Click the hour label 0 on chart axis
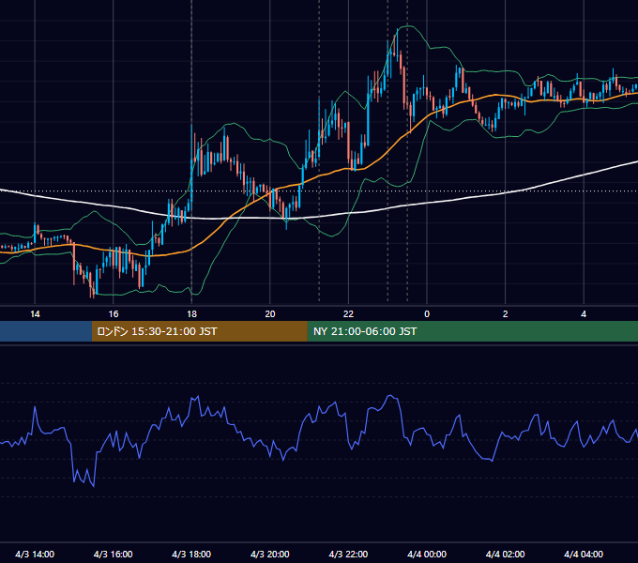This screenshot has width=638, height=563. (427, 314)
